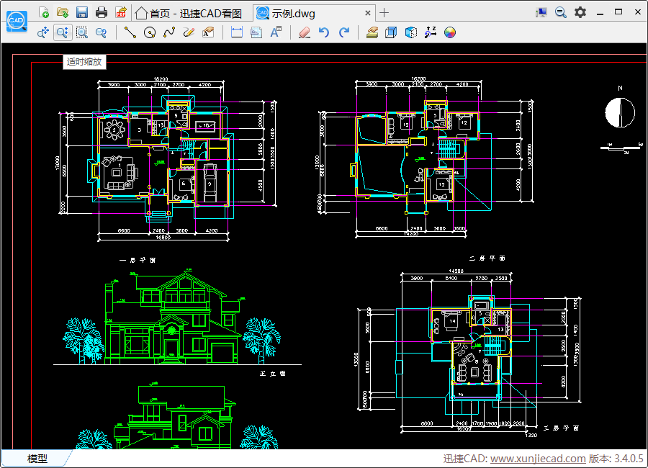Select the area measurement tool
The height and width of the screenshot is (468, 648).
pos(256,32)
